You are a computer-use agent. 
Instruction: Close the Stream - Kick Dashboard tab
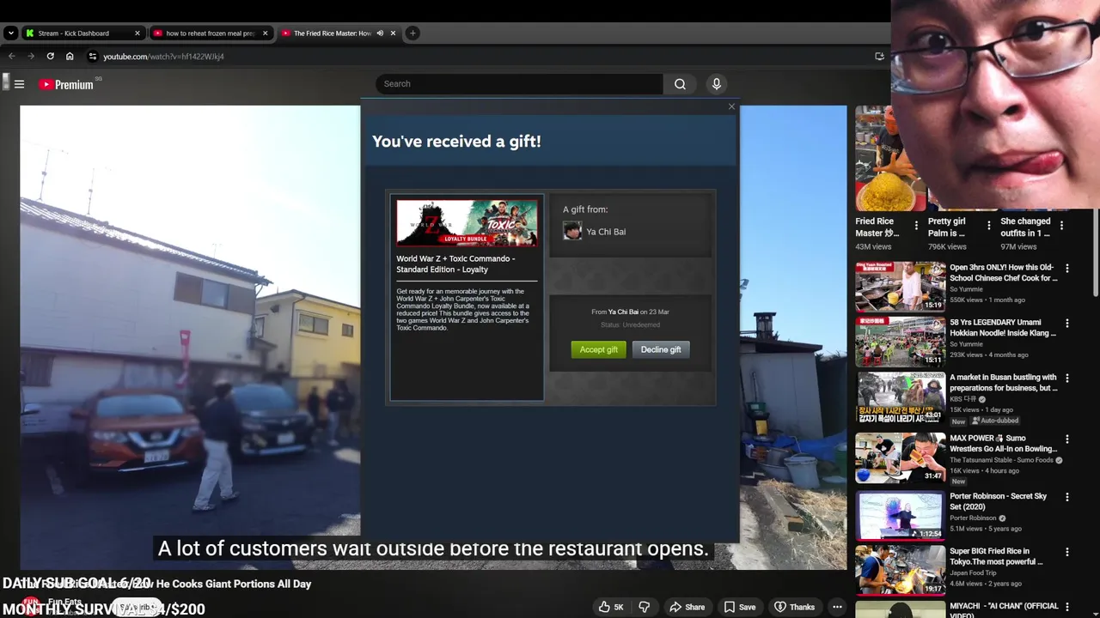[x=137, y=33]
